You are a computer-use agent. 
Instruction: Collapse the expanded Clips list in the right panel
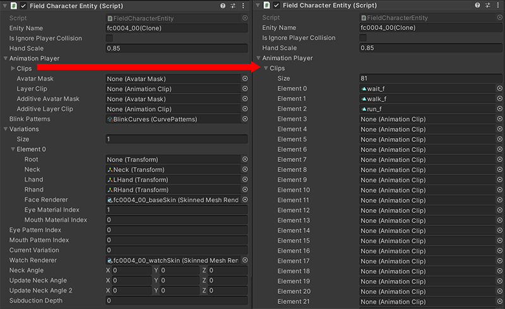click(266, 69)
